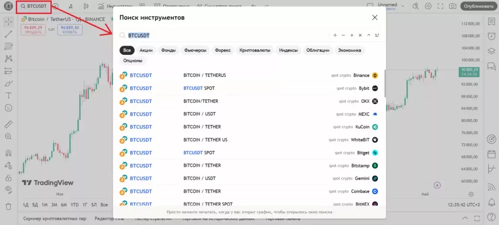This screenshot has height=225, width=499.
Task: Choose the BTCUSDT Binance result row
Action: pyautogui.click(x=249, y=75)
